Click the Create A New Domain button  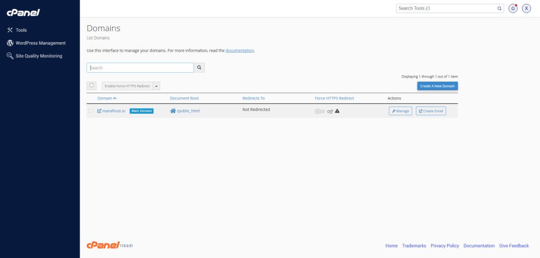pyautogui.click(x=437, y=86)
